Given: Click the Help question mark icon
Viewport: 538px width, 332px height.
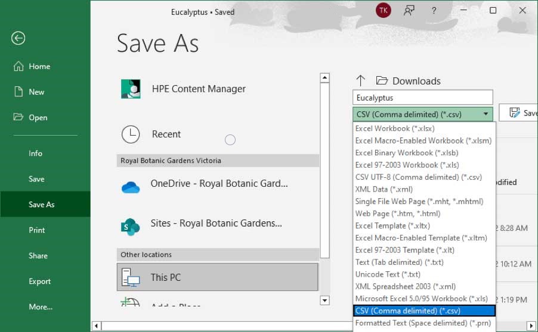Looking at the screenshot, I should [433, 11].
